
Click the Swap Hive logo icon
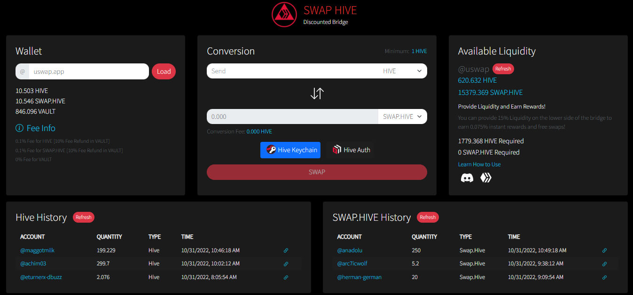pyautogui.click(x=284, y=15)
